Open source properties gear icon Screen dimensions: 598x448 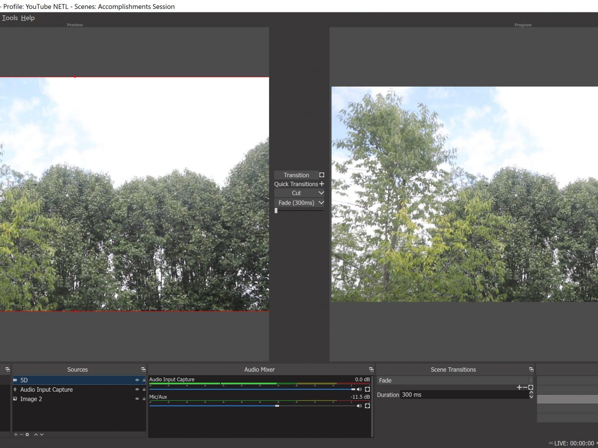click(x=27, y=435)
